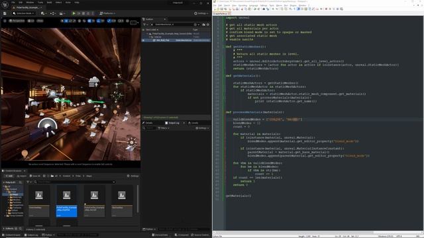424x238 pixels.
Task: Click Add button in Content Browser
Action: point(9,176)
